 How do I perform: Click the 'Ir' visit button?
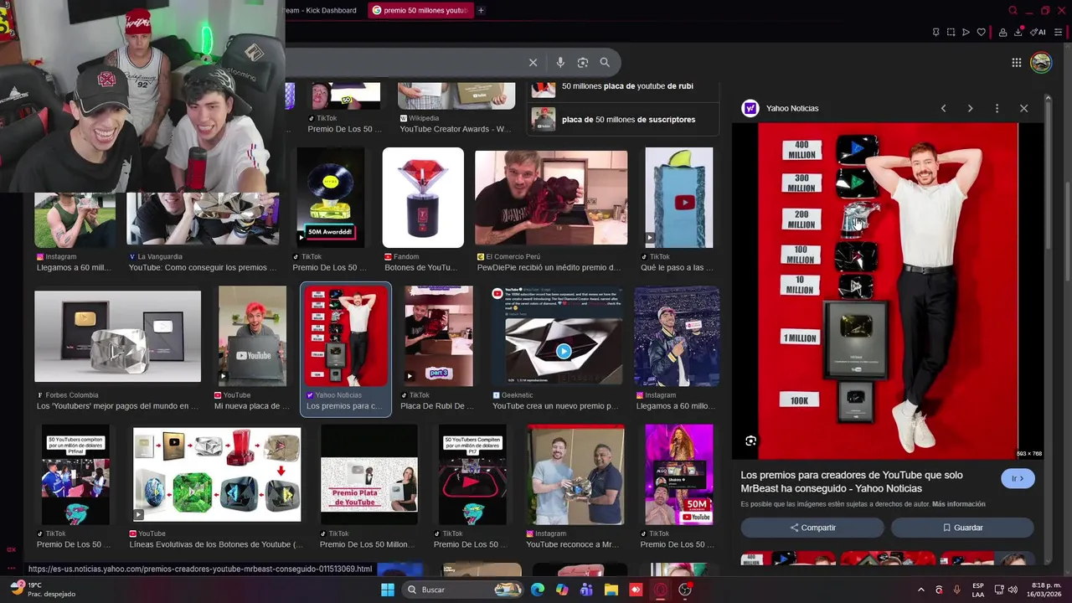1018,478
